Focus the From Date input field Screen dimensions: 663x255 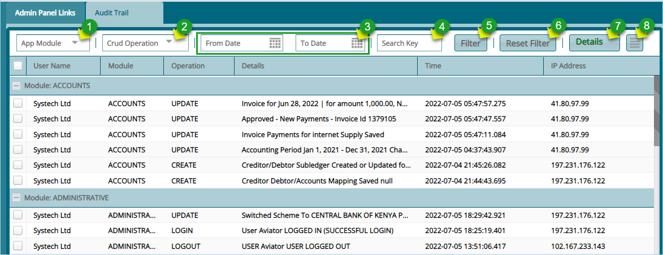click(235, 43)
